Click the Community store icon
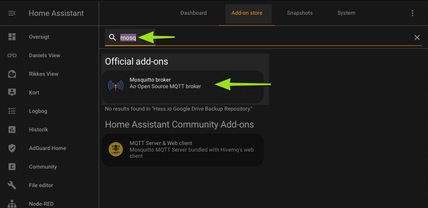This screenshot has height=208, width=428. [x=12, y=167]
